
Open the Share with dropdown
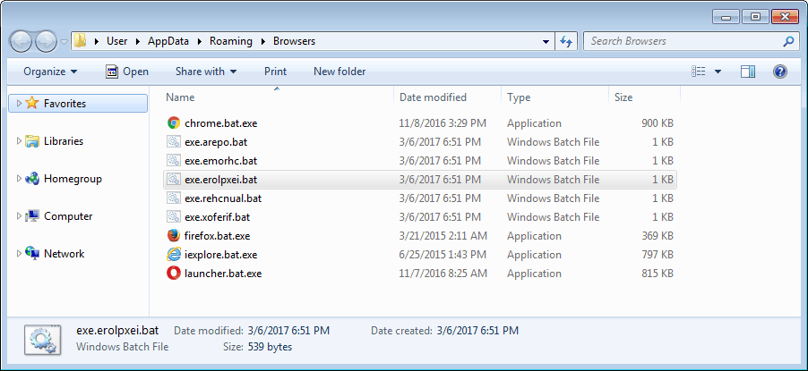click(206, 72)
